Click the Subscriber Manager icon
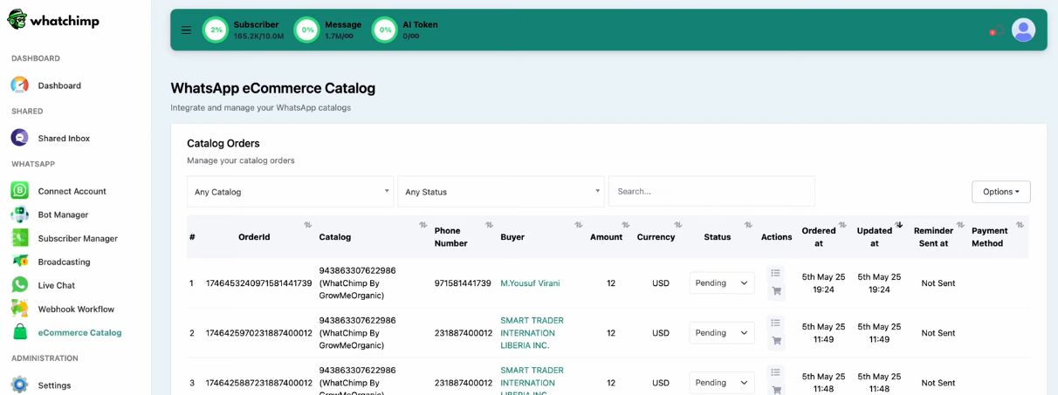1058x395 pixels. pos(20,238)
